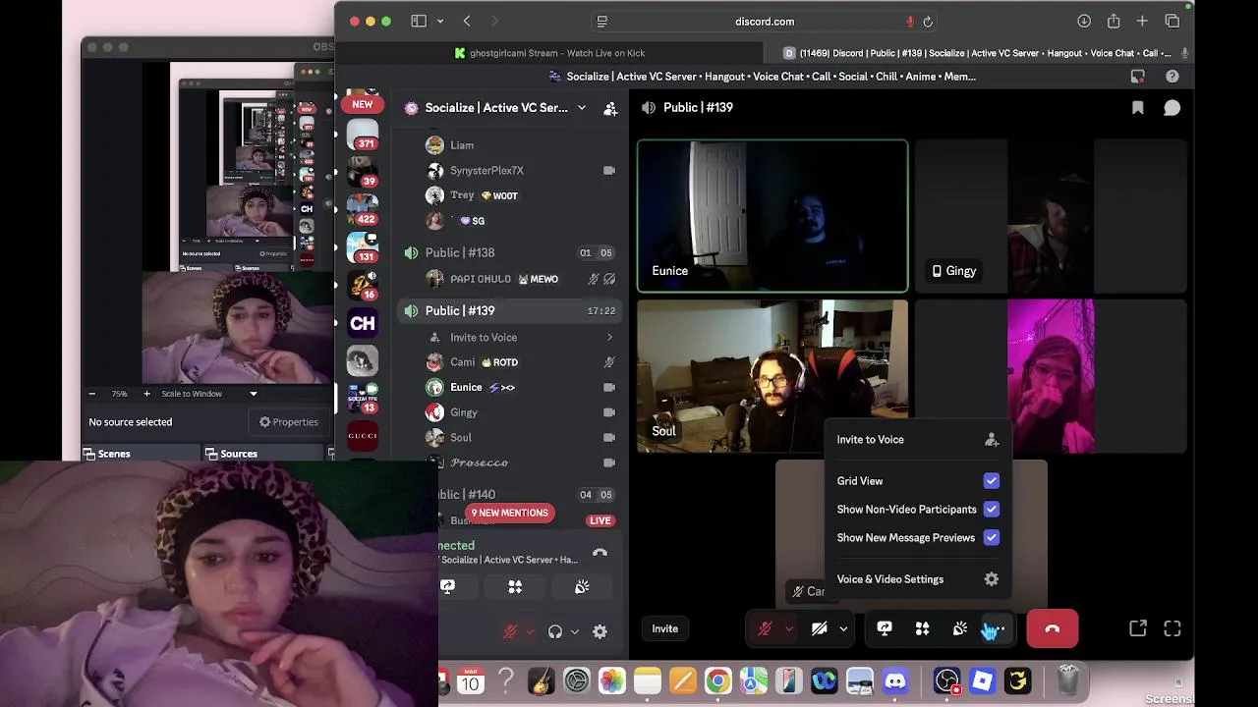The width and height of the screenshot is (1258, 707).
Task: Open Voice & Video Settings from the popup menu
Action: pos(917,579)
